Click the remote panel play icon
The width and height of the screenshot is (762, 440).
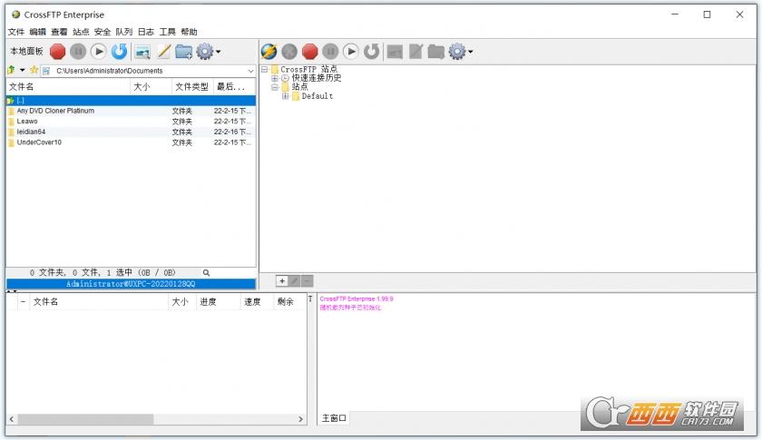click(x=350, y=51)
